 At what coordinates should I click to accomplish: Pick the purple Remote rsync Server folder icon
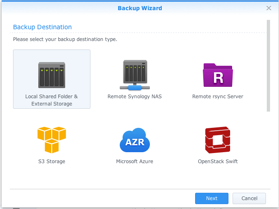[218, 75]
